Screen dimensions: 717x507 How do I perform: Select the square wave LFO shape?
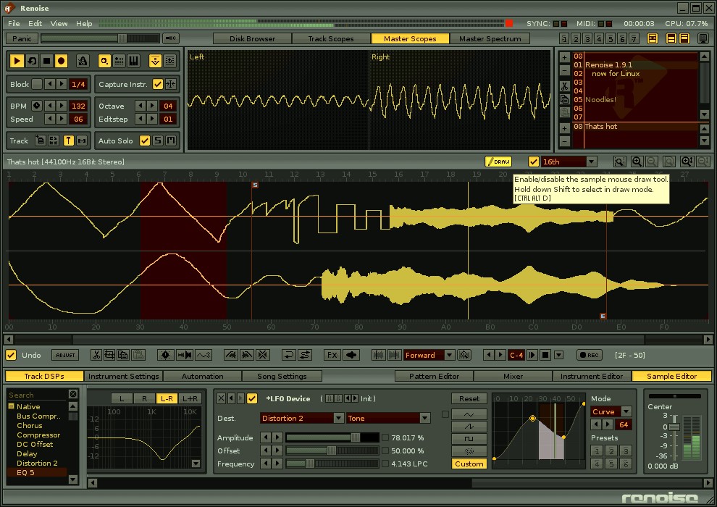pyautogui.click(x=469, y=438)
